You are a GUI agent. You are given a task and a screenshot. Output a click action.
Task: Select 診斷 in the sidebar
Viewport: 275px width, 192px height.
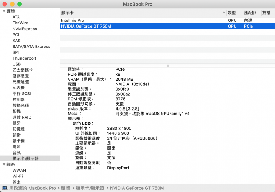pos(16,135)
